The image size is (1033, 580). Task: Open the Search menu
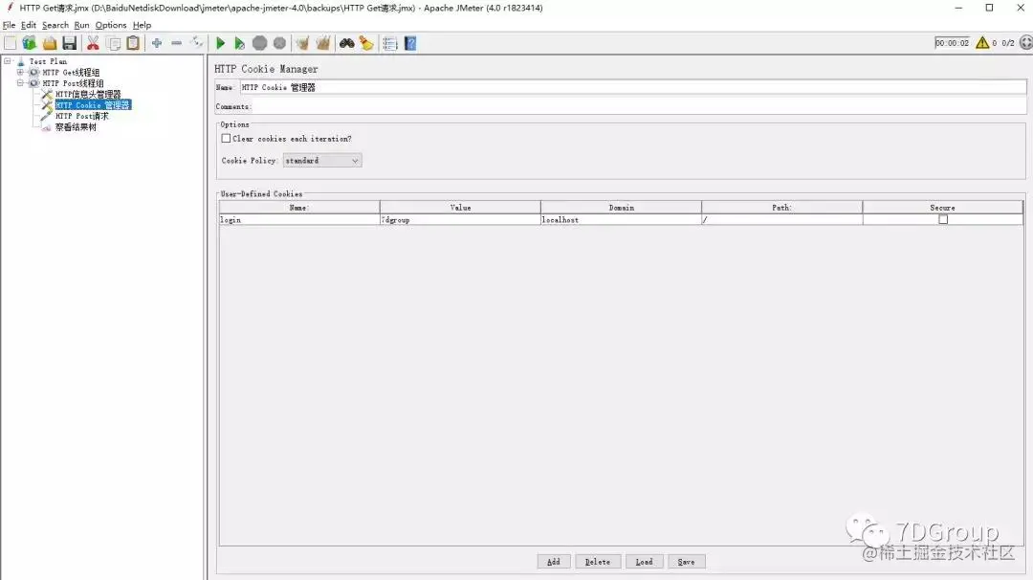tap(55, 25)
